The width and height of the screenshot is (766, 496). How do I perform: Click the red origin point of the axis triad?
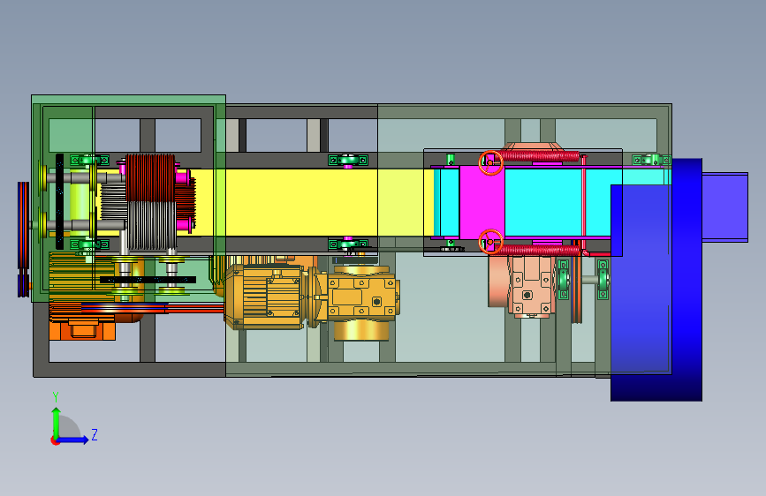[54, 441]
